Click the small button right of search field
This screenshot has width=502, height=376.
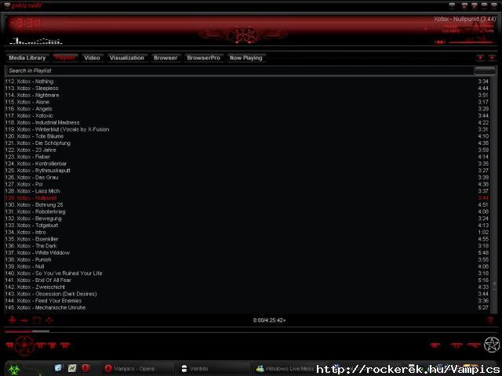[x=485, y=70]
